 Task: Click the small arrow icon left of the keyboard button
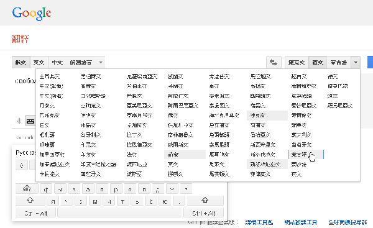19,121
